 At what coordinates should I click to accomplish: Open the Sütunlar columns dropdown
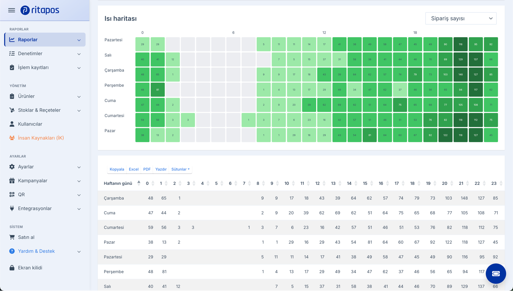coord(180,169)
